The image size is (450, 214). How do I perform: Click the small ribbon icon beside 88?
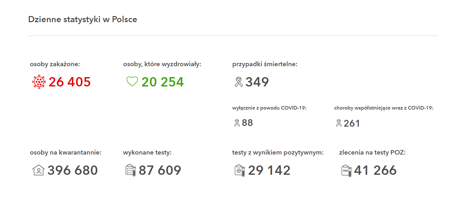click(237, 123)
